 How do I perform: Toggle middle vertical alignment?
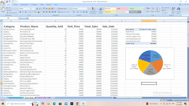pyautogui.click(x=46, y=9)
